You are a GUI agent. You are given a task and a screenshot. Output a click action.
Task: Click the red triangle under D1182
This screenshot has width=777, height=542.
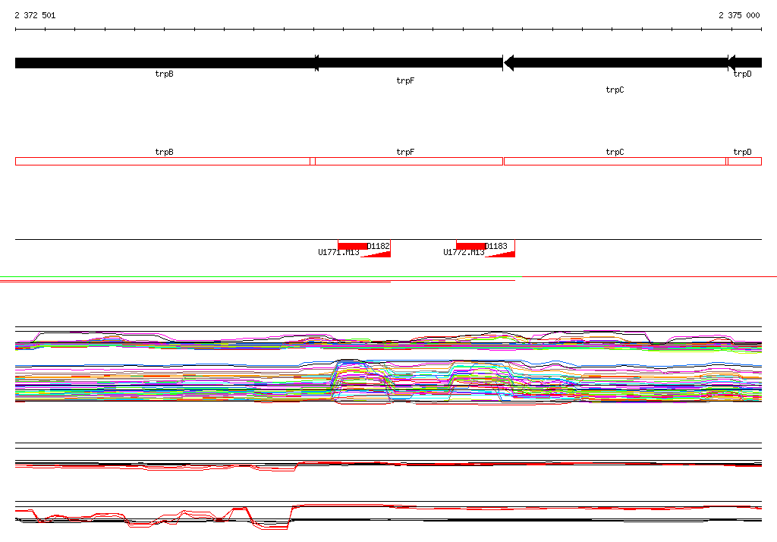pos(378,254)
